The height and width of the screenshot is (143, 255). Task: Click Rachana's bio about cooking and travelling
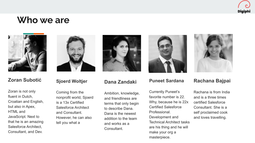[x=212, y=105]
